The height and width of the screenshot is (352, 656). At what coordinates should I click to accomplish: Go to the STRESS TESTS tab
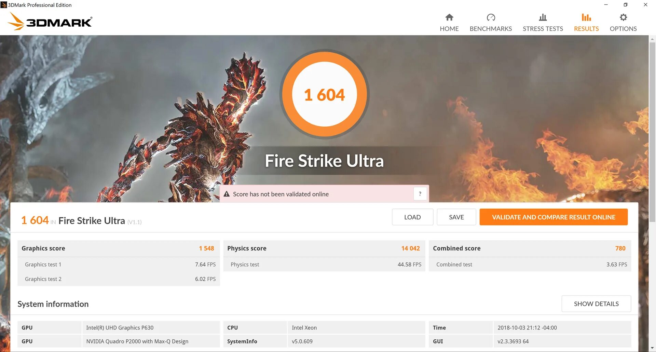(543, 22)
